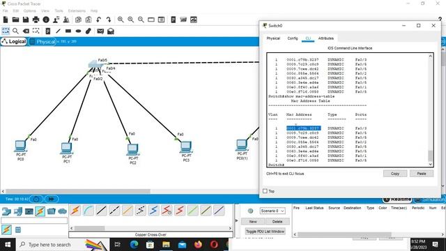Open the Physical tab in Switch0
The width and height of the screenshot is (446, 251).
pos(273,38)
